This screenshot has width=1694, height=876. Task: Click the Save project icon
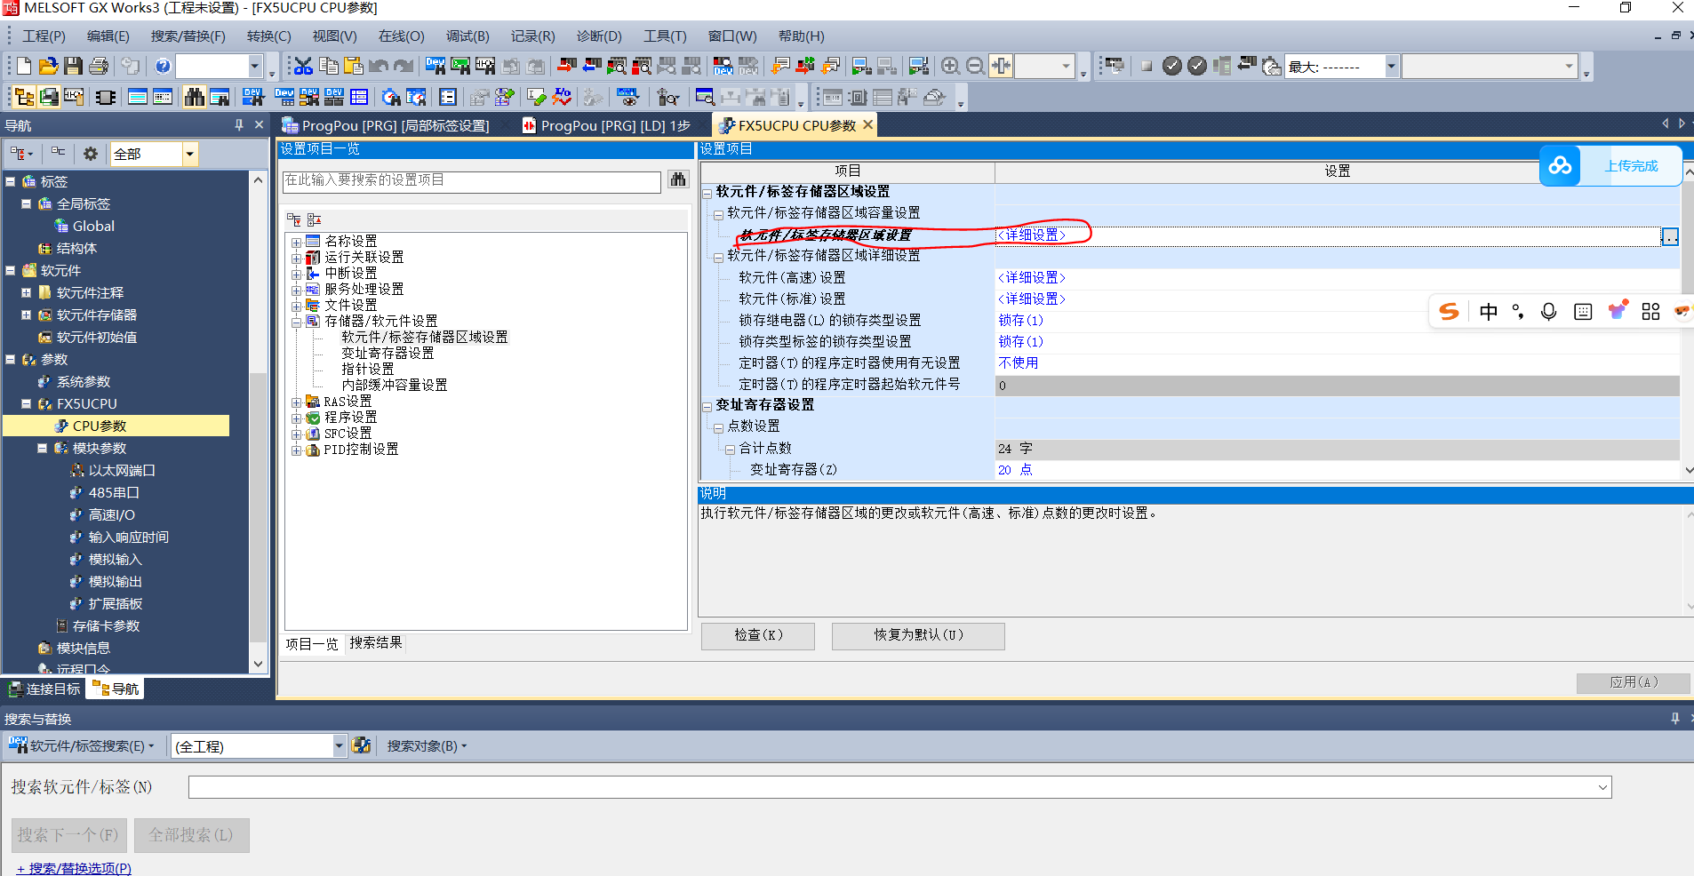pyautogui.click(x=73, y=66)
